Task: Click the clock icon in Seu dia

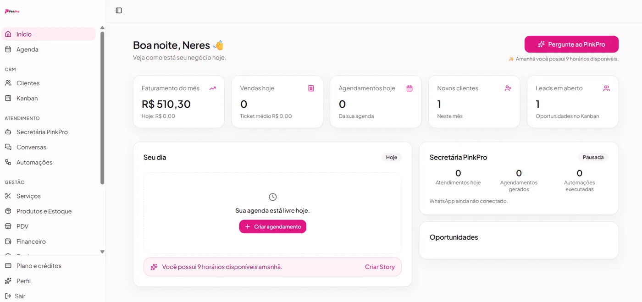Action: [x=272, y=197]
